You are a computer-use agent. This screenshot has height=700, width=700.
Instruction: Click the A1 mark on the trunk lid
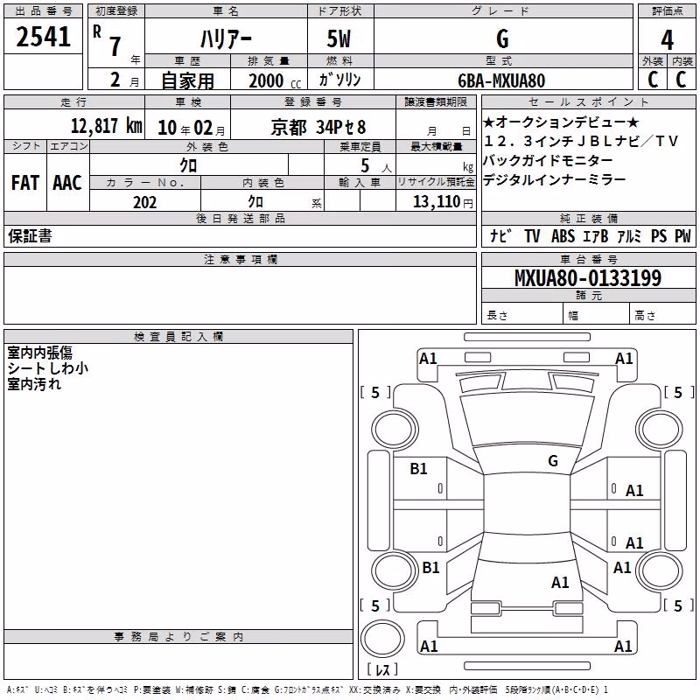pyautogui.click(x=560, y=583)
